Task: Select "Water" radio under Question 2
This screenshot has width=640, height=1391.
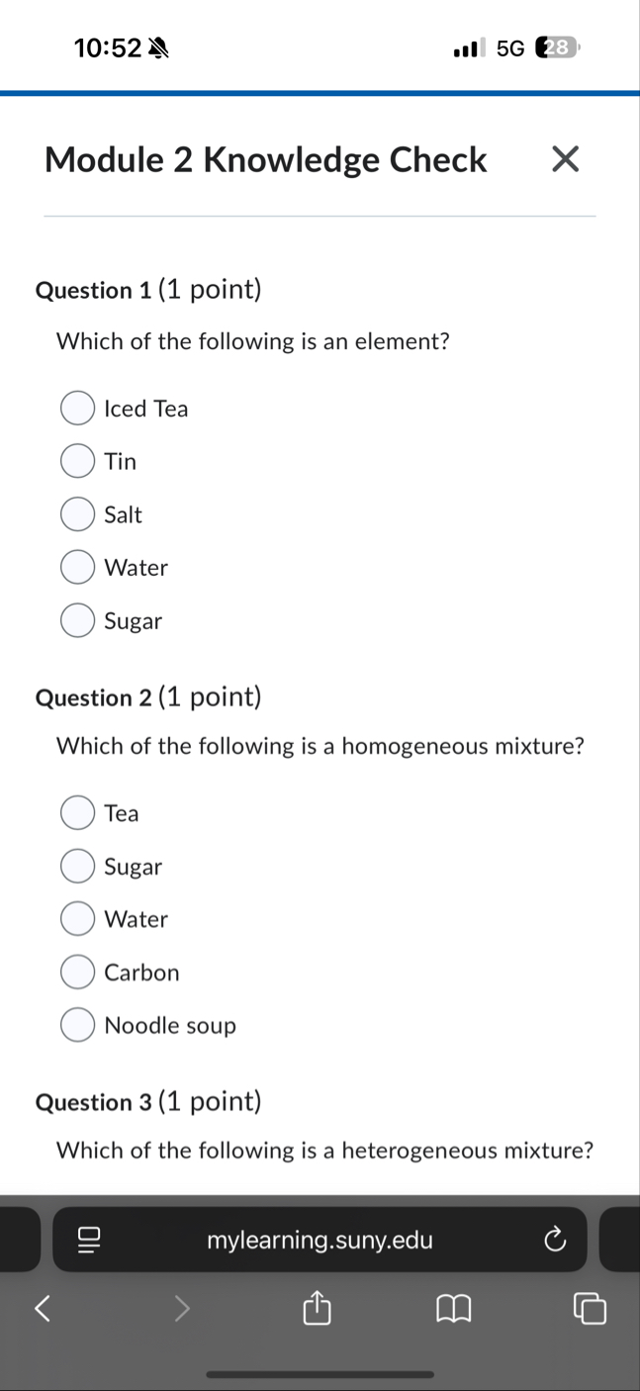Action: 77,918
